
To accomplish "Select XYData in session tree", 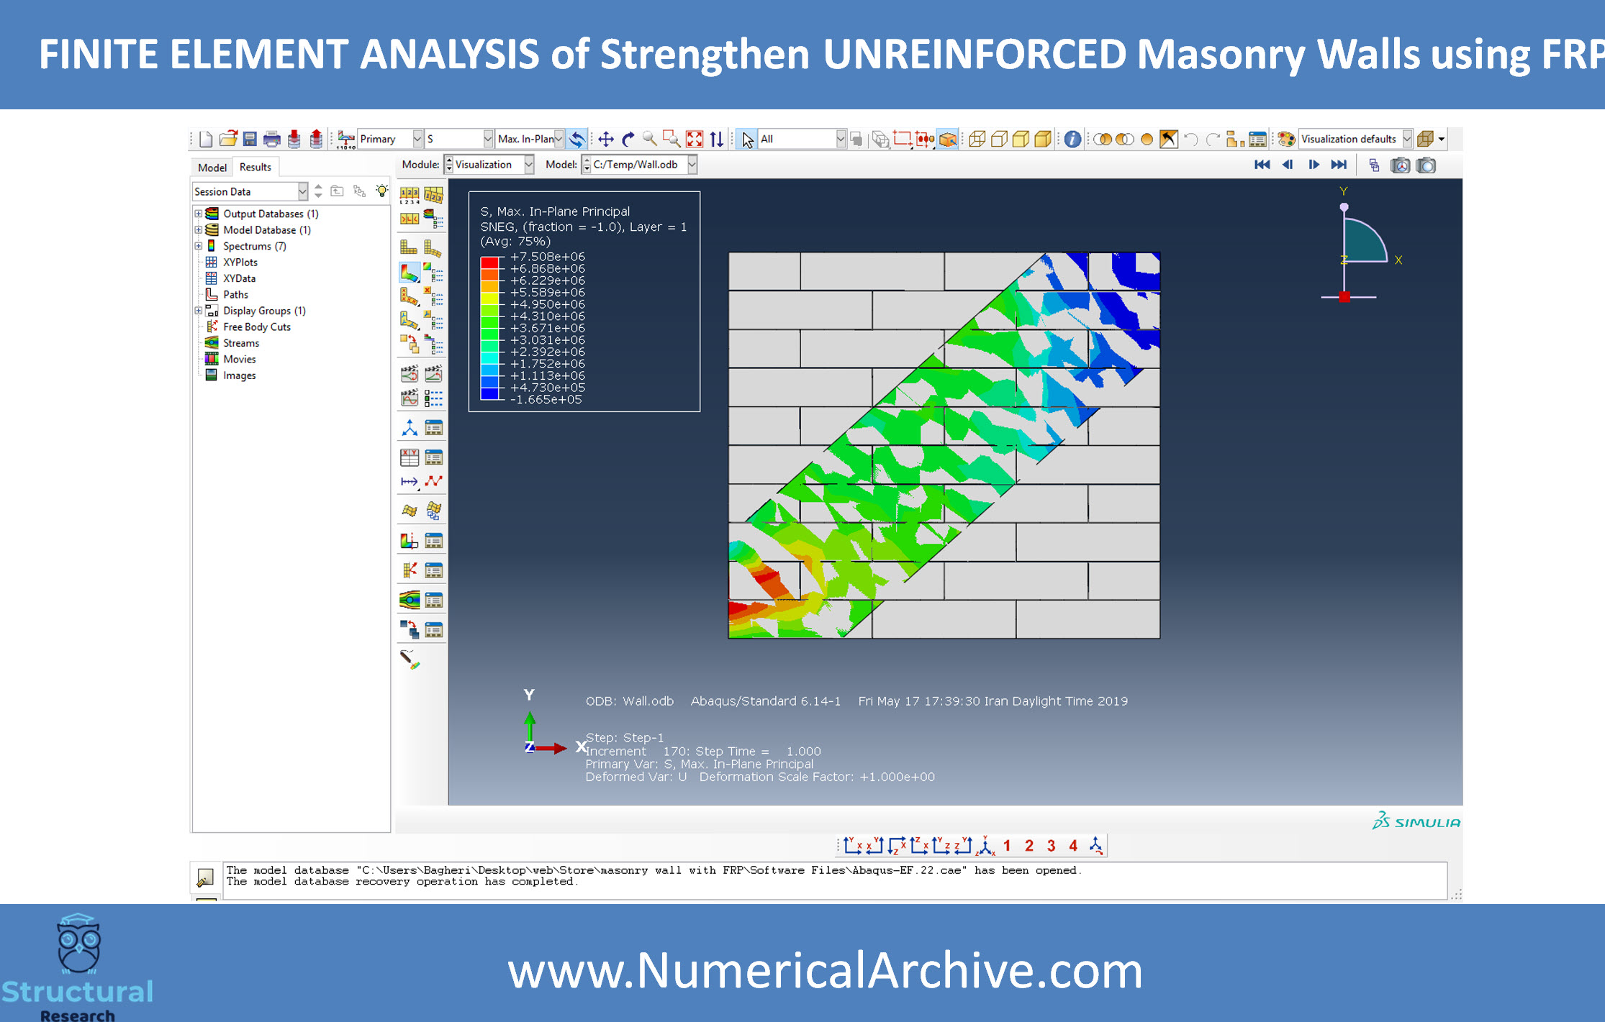I will pos(239,278).
